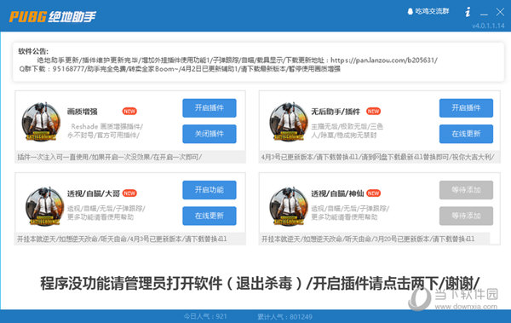Click the info icon in title bar
The width and height of the screenshot is (511, 323).
[468, 13]
